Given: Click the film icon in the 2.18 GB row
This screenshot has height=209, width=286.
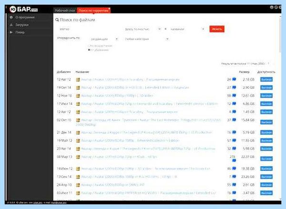Looking at the screenshot, I should [x=78, y=80].
